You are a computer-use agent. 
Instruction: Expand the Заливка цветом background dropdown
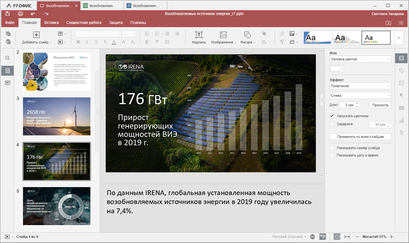(x=360, y=60)
